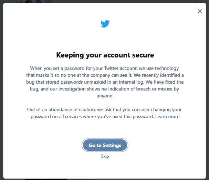209x180 pixels.
Task: Click the dimmed X icon above dialog corner
Action: coord(197,2)
